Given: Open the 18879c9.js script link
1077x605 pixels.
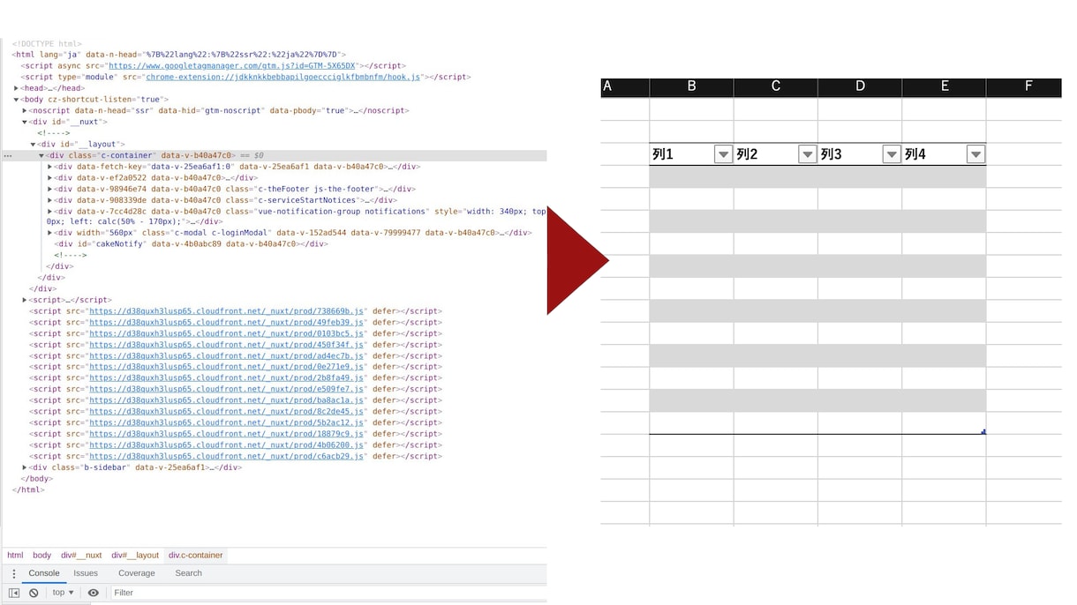Looking at the screenshot, I should coord(226,434).
